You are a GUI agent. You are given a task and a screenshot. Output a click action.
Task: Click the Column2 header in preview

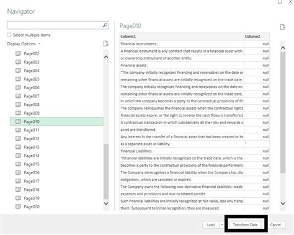point(257,37)
